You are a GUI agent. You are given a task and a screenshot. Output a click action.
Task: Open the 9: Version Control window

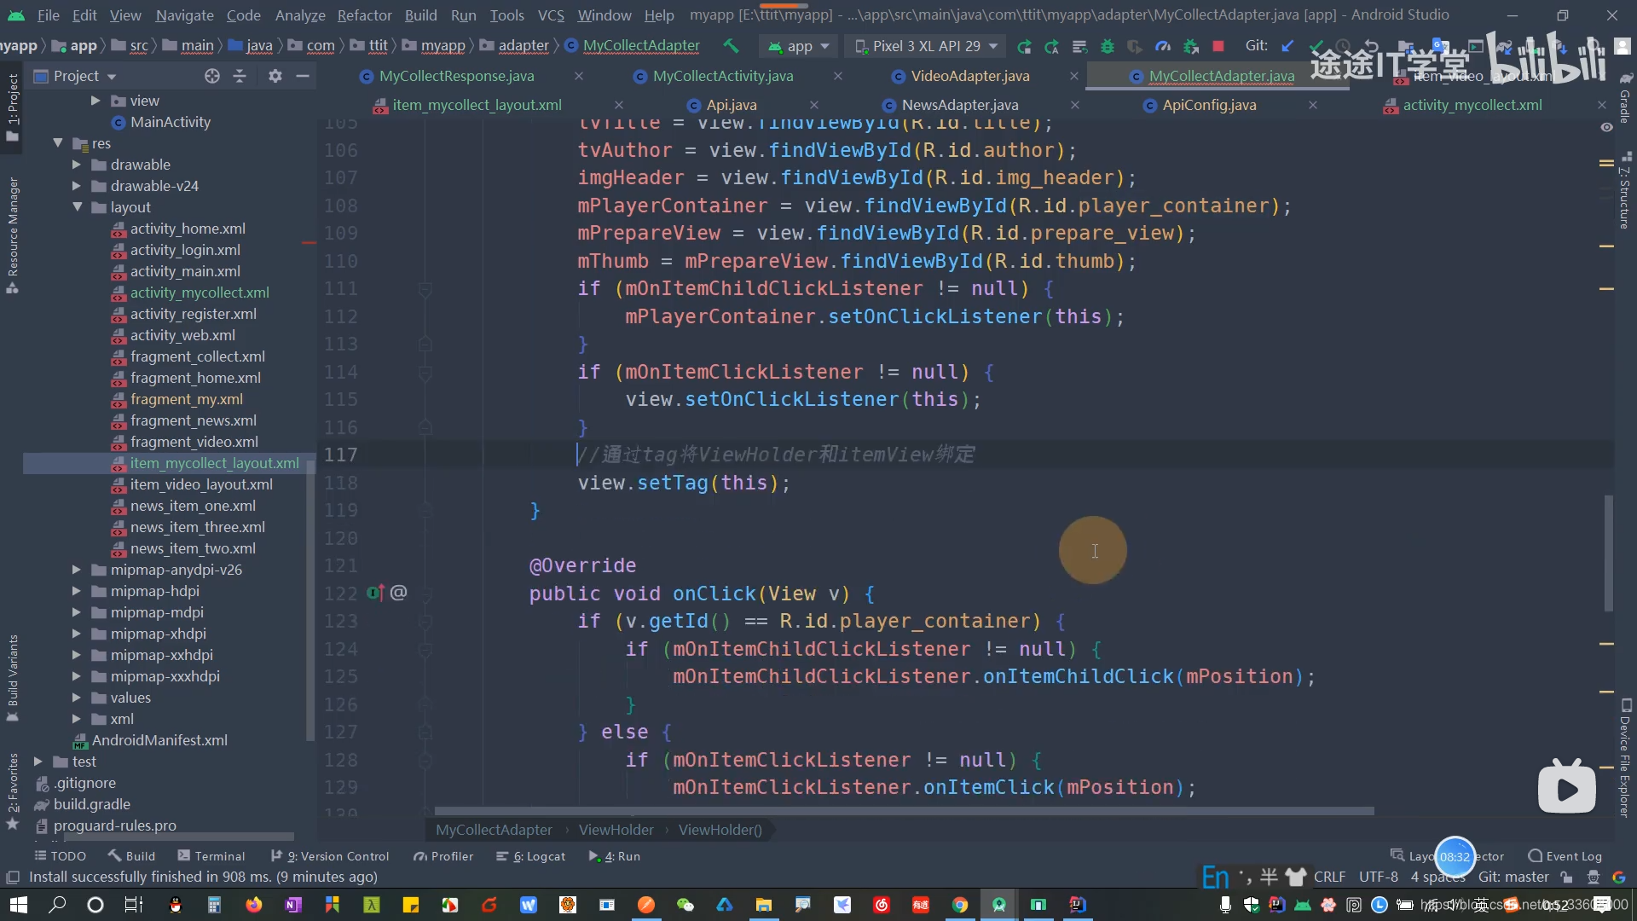pos(330,856)
